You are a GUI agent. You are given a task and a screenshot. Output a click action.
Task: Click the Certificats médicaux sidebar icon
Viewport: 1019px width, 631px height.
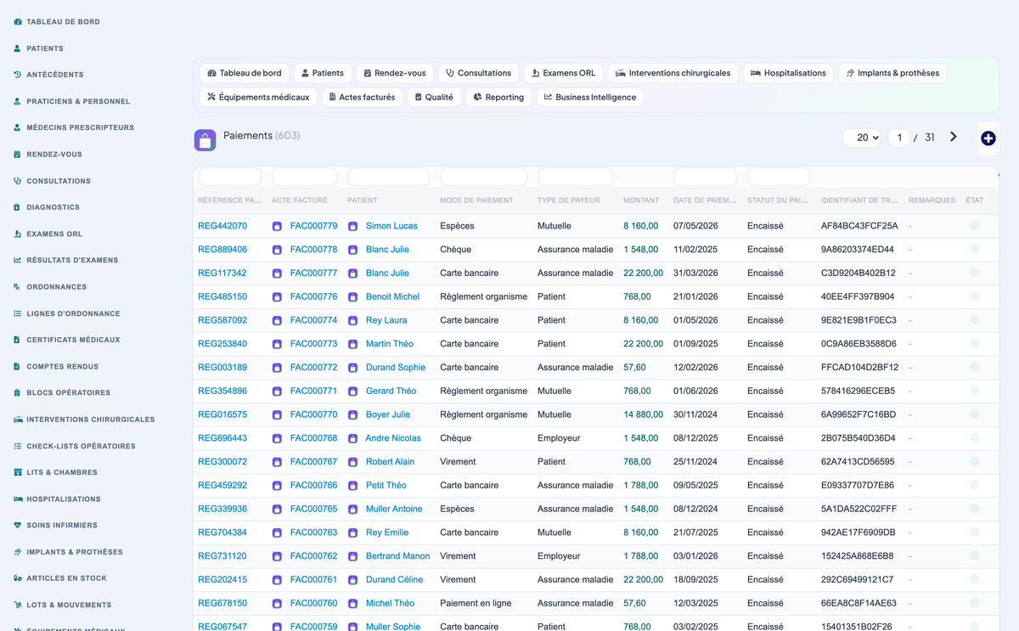[x=17, y=340]
